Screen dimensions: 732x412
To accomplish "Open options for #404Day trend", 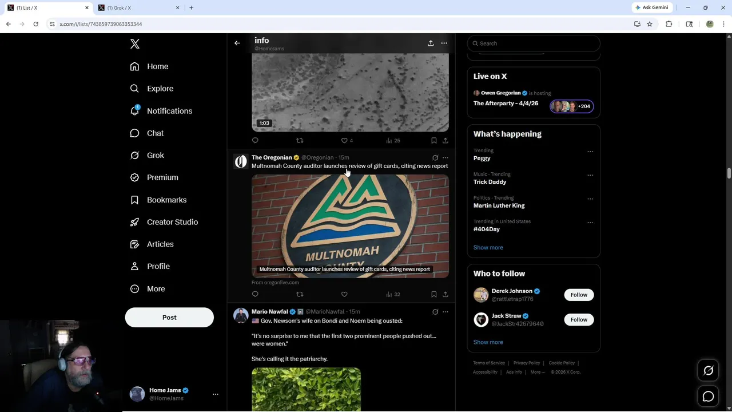I will click(590, 223).
